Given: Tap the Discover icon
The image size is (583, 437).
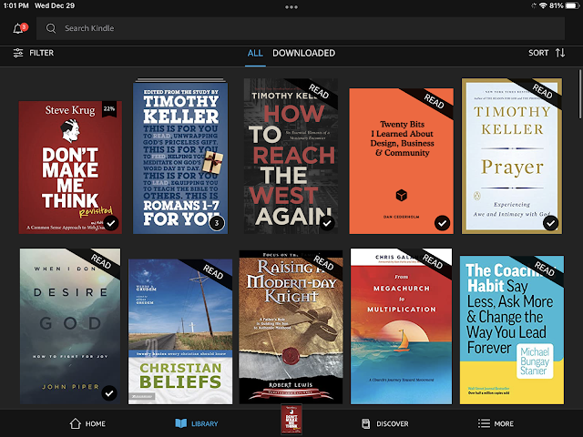Looking at the screenshot, I should pos(366,423).
